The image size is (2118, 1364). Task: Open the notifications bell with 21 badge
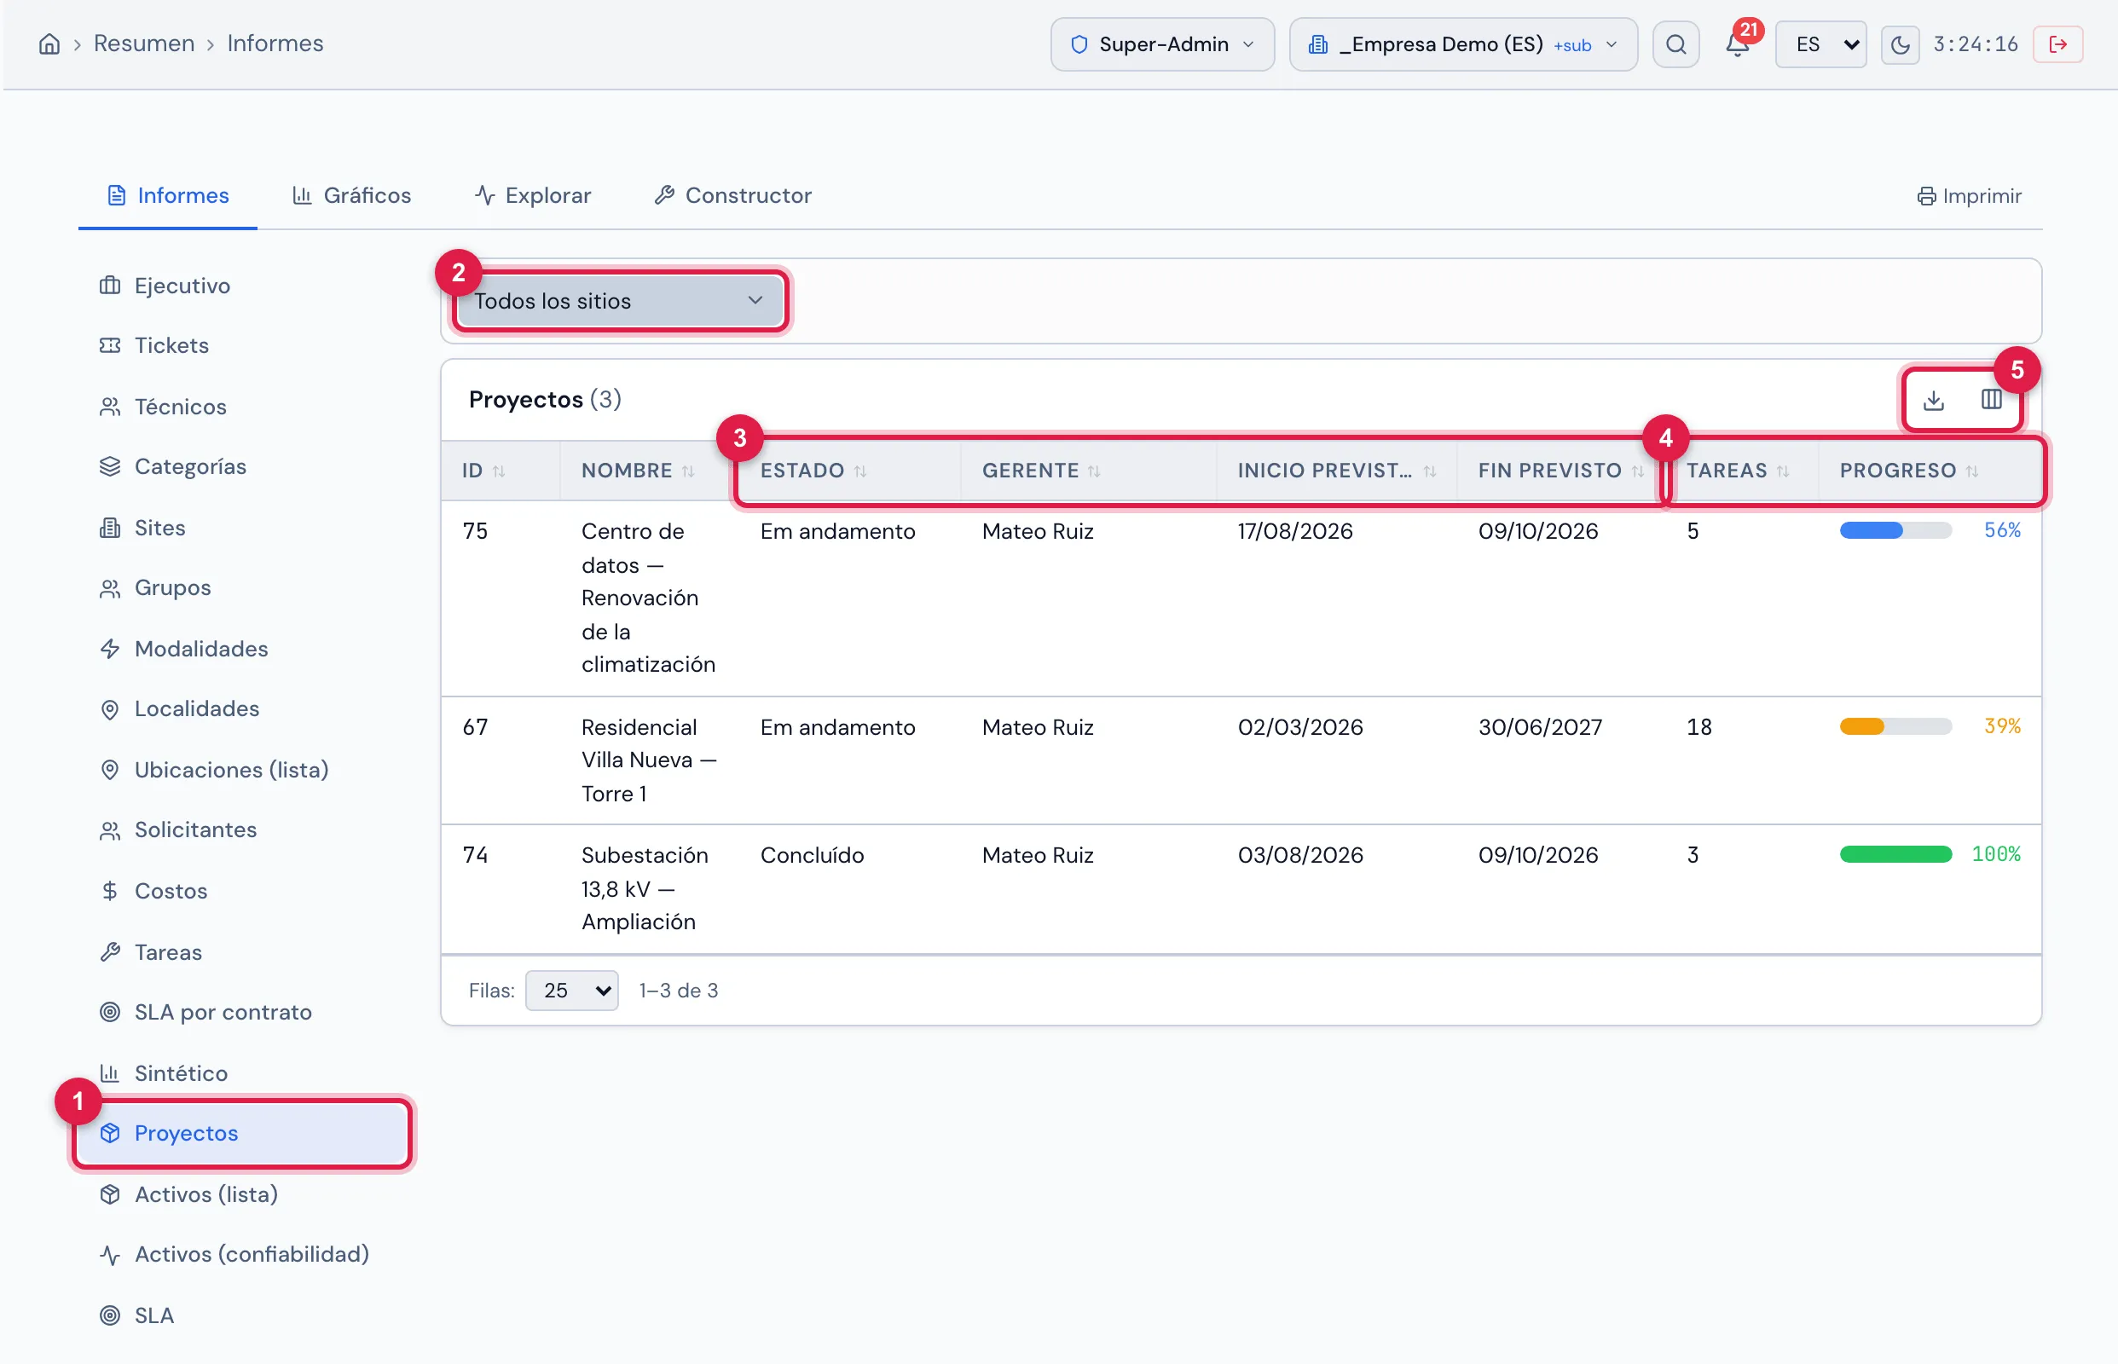(1737, 44)
